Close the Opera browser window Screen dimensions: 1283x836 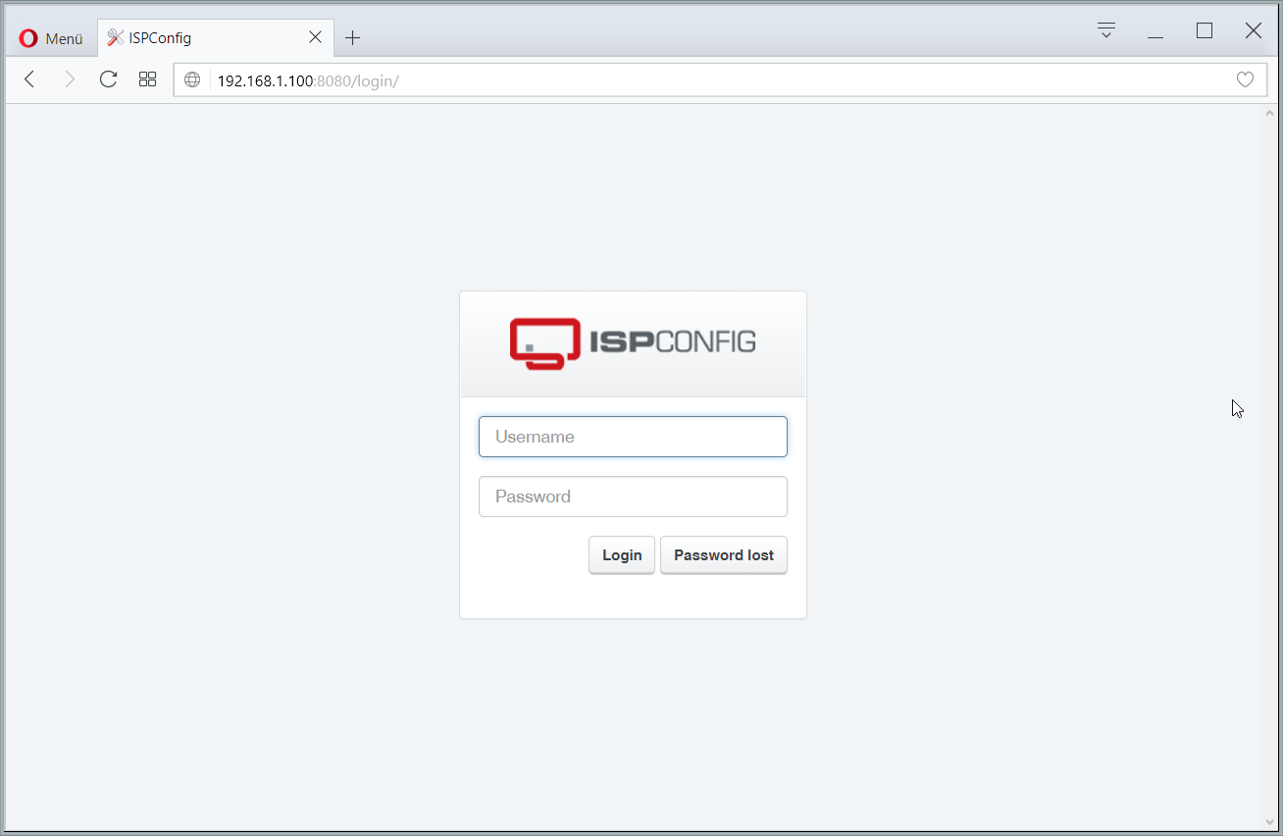(1254, 31)
